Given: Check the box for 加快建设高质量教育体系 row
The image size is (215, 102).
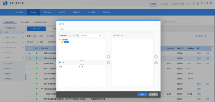Looking at the screenshot, I should point(29,99).
